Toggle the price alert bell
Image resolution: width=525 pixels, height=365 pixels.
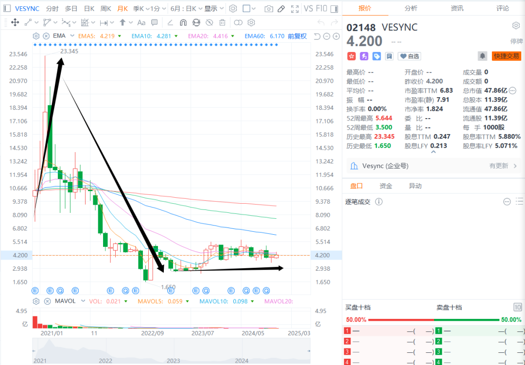tap(482, 56)
